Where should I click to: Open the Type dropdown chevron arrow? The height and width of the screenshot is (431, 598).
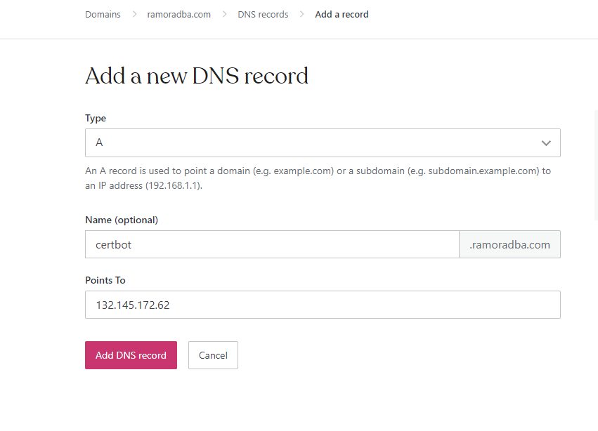click(546, 143)
